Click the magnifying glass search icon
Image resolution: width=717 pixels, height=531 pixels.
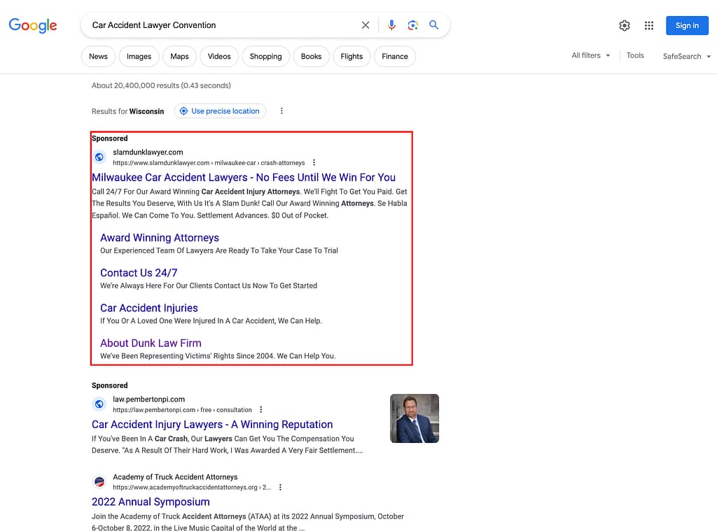click(x=434, y=24)
